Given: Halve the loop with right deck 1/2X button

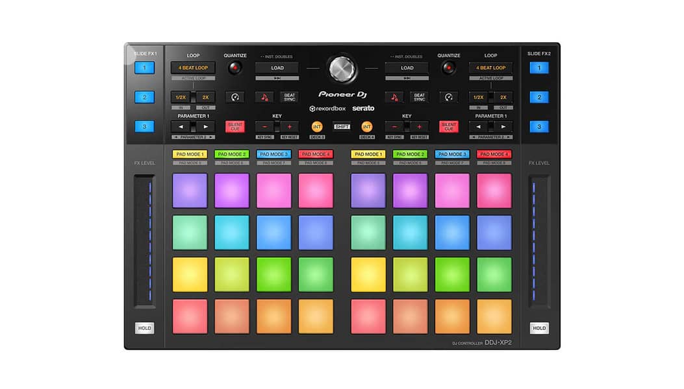Looking at the screenshot, I should click(479, 97).
